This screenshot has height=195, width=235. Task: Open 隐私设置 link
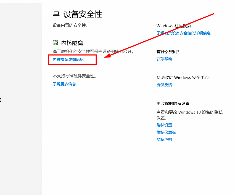[164, 125]
